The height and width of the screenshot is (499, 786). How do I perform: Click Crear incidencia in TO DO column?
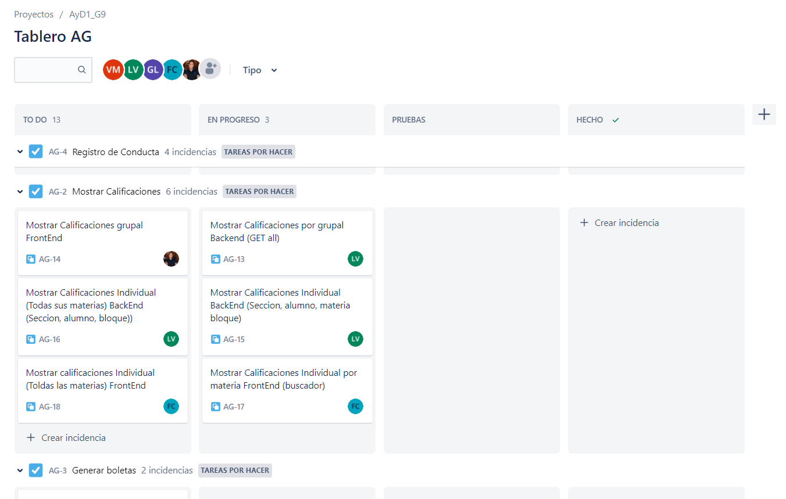(66, 437)
